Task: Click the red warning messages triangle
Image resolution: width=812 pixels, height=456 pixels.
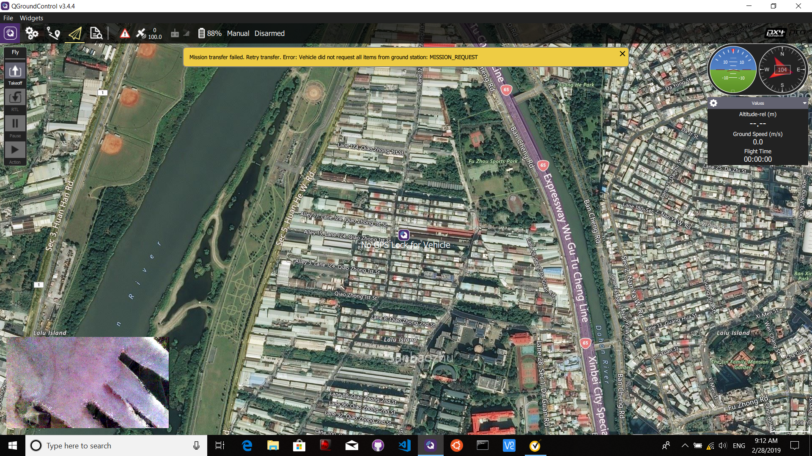Action: click(x=125, y=34)
